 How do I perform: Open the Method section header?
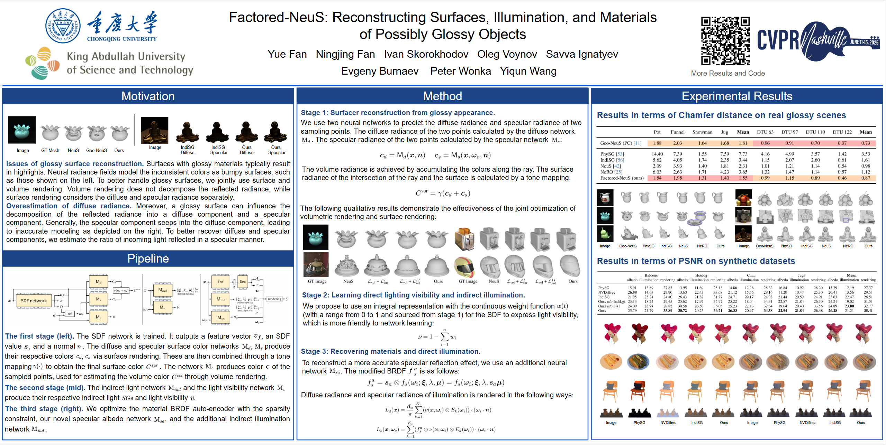tap(442, 96)
